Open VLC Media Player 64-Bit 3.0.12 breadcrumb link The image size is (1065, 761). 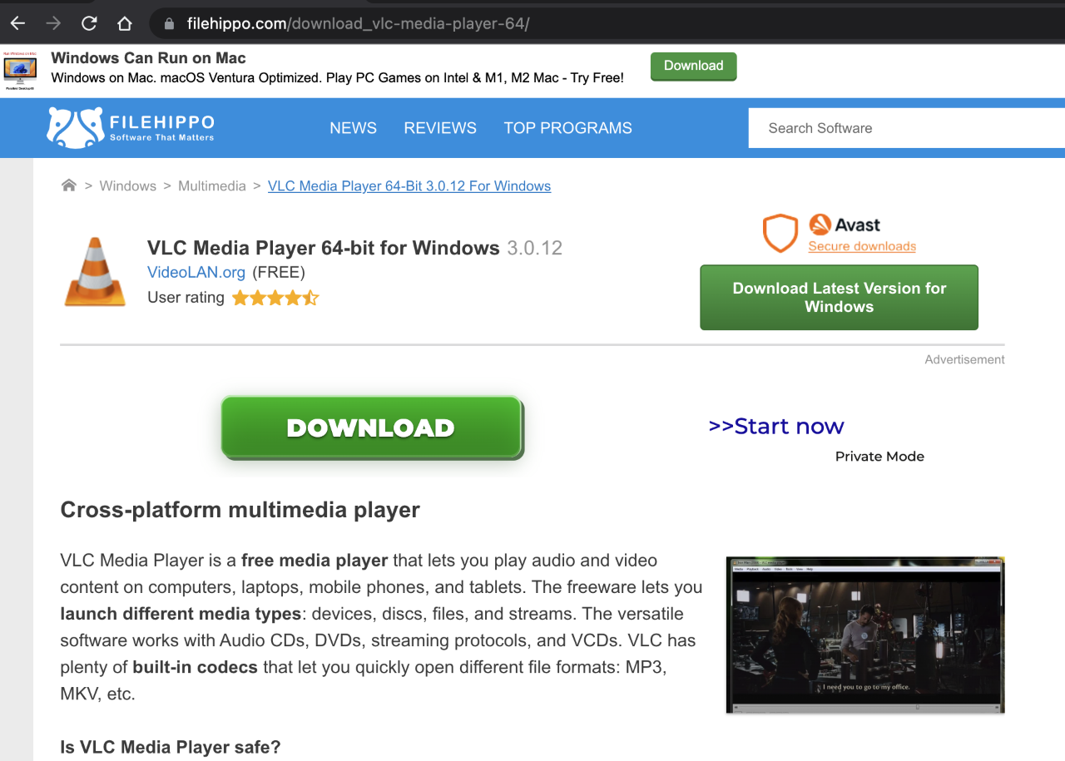click(409, 186)
